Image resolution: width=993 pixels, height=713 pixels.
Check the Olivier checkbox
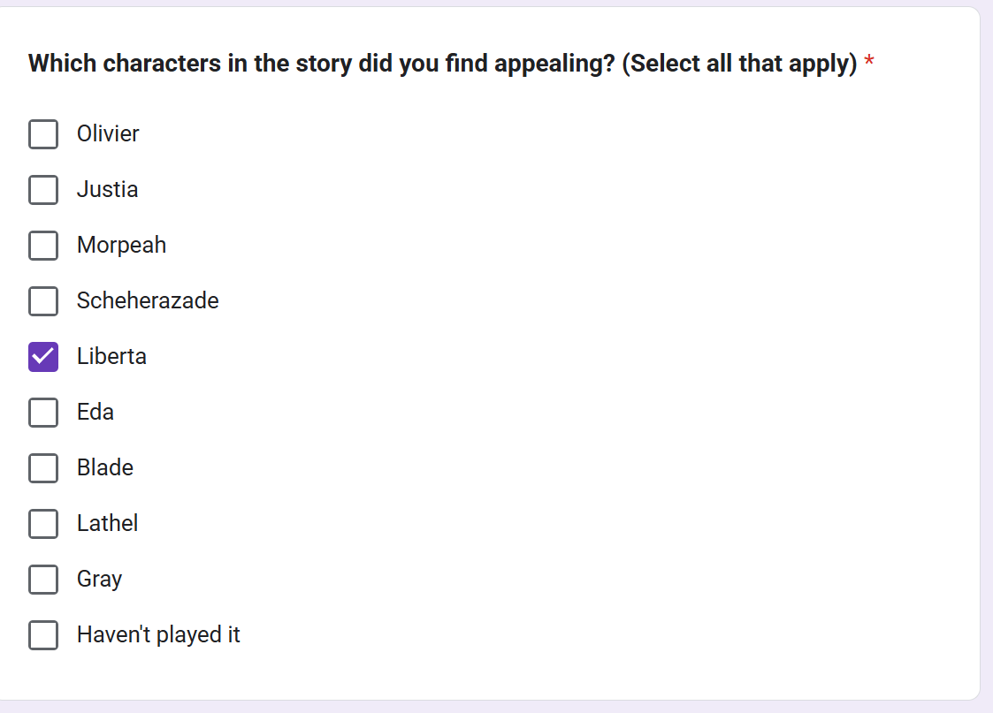click(43, 134)
